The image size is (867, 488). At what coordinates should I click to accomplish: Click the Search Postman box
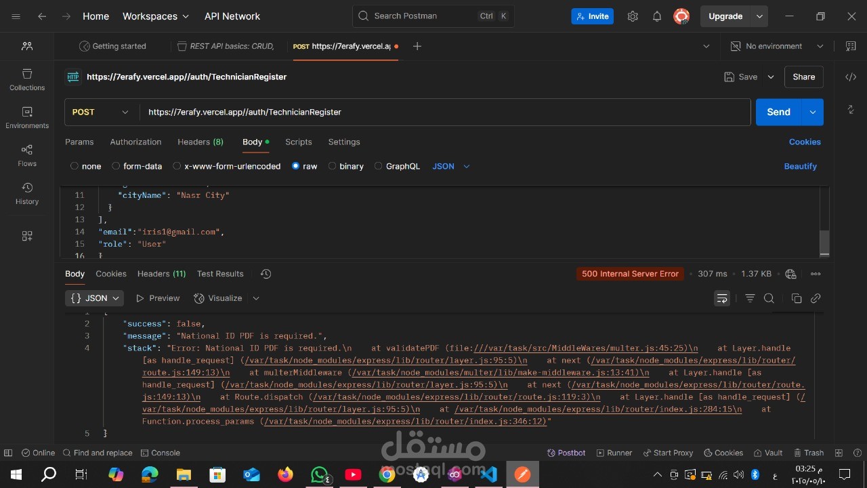click(433, 16)
